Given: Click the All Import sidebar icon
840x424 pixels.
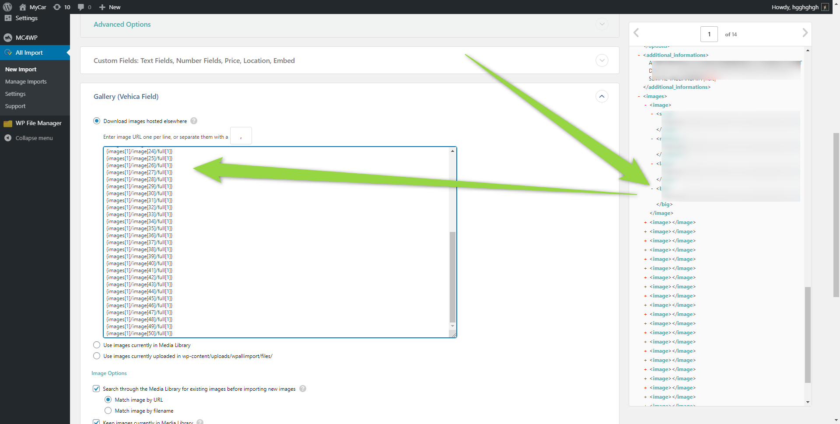Looking at the screenshot, I should pyautogui.click(x=8, y=53).
